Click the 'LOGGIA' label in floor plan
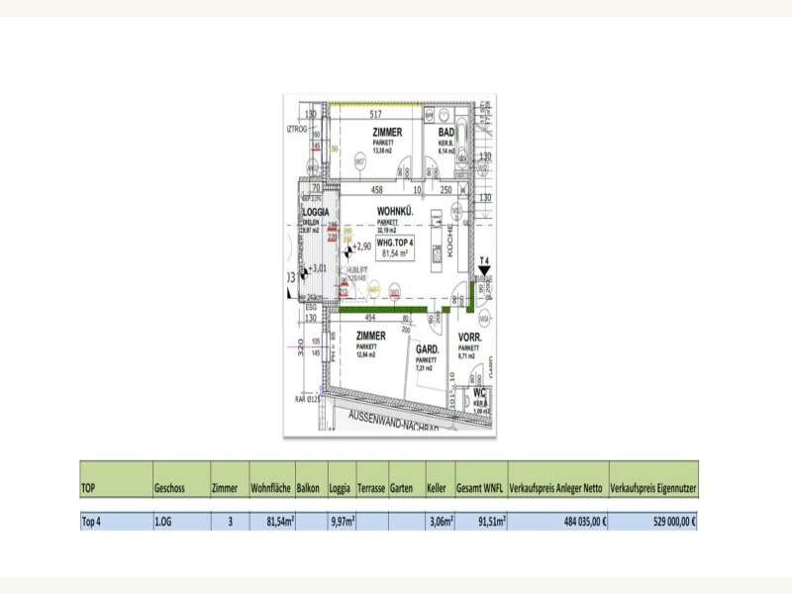Image resolution: width=792 pixels, height=594 pixels. coord(316,212)
